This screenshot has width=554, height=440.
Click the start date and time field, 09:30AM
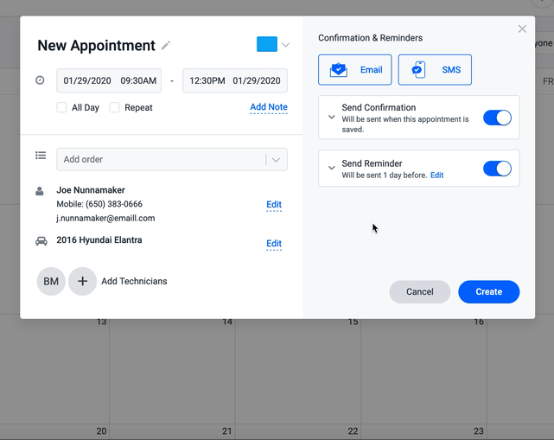pyautogui.click(x=109, y=80)
